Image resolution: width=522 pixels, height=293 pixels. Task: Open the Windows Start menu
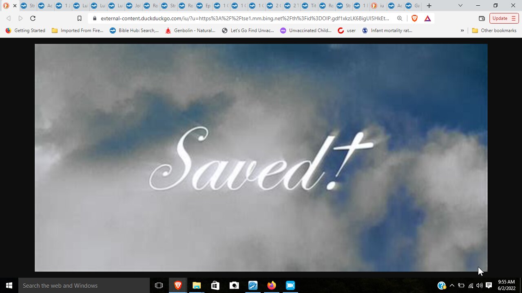coord(9,285)
